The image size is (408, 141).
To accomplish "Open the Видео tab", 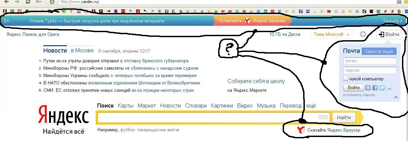I will click(x=245, y=105).
